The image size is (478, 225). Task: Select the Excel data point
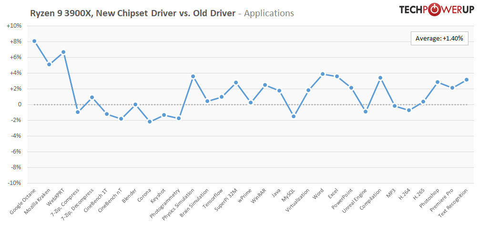tap(337, 76)
